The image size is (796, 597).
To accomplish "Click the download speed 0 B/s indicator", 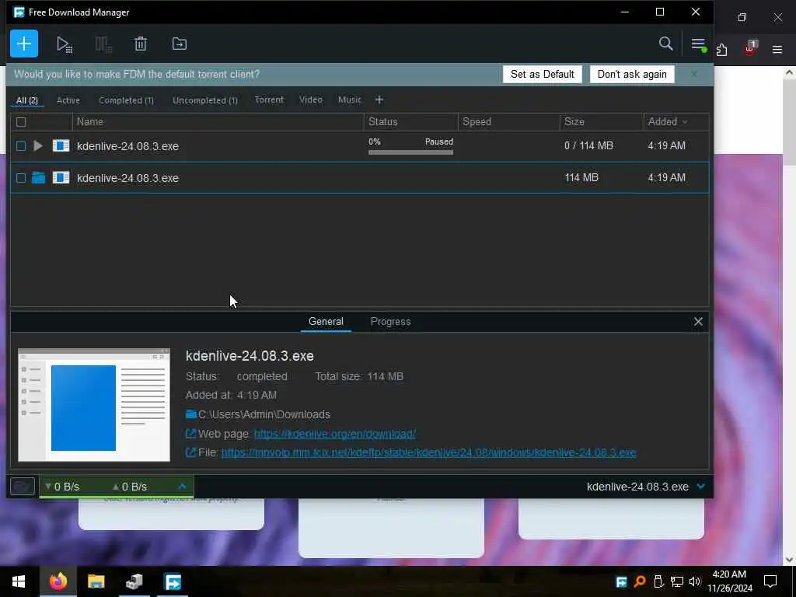I will 62,487.
